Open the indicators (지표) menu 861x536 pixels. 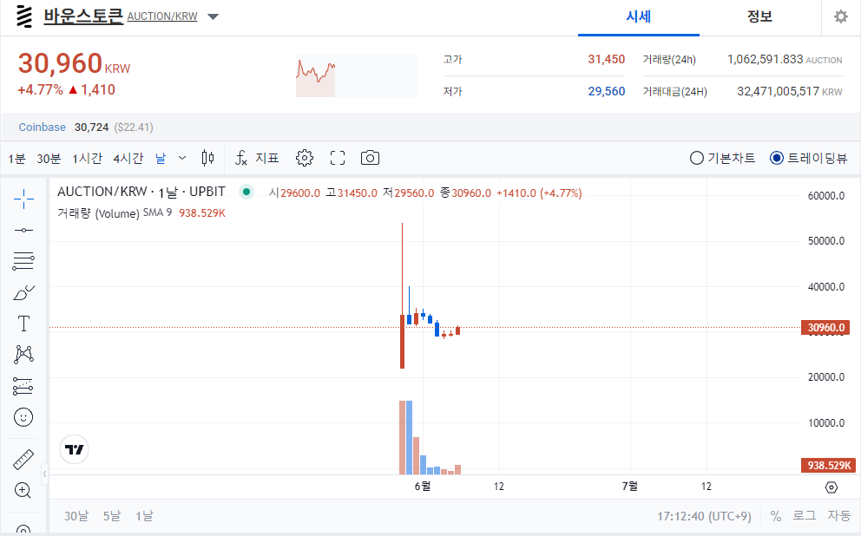pyautogui.click(x=257, y=158)
